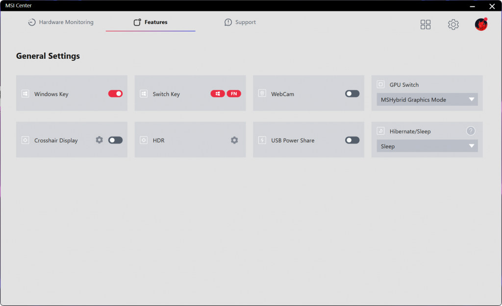Disable the Windows Key toggle
The height and width of the screenshot is (306, 502).
(x=115, y=94)
